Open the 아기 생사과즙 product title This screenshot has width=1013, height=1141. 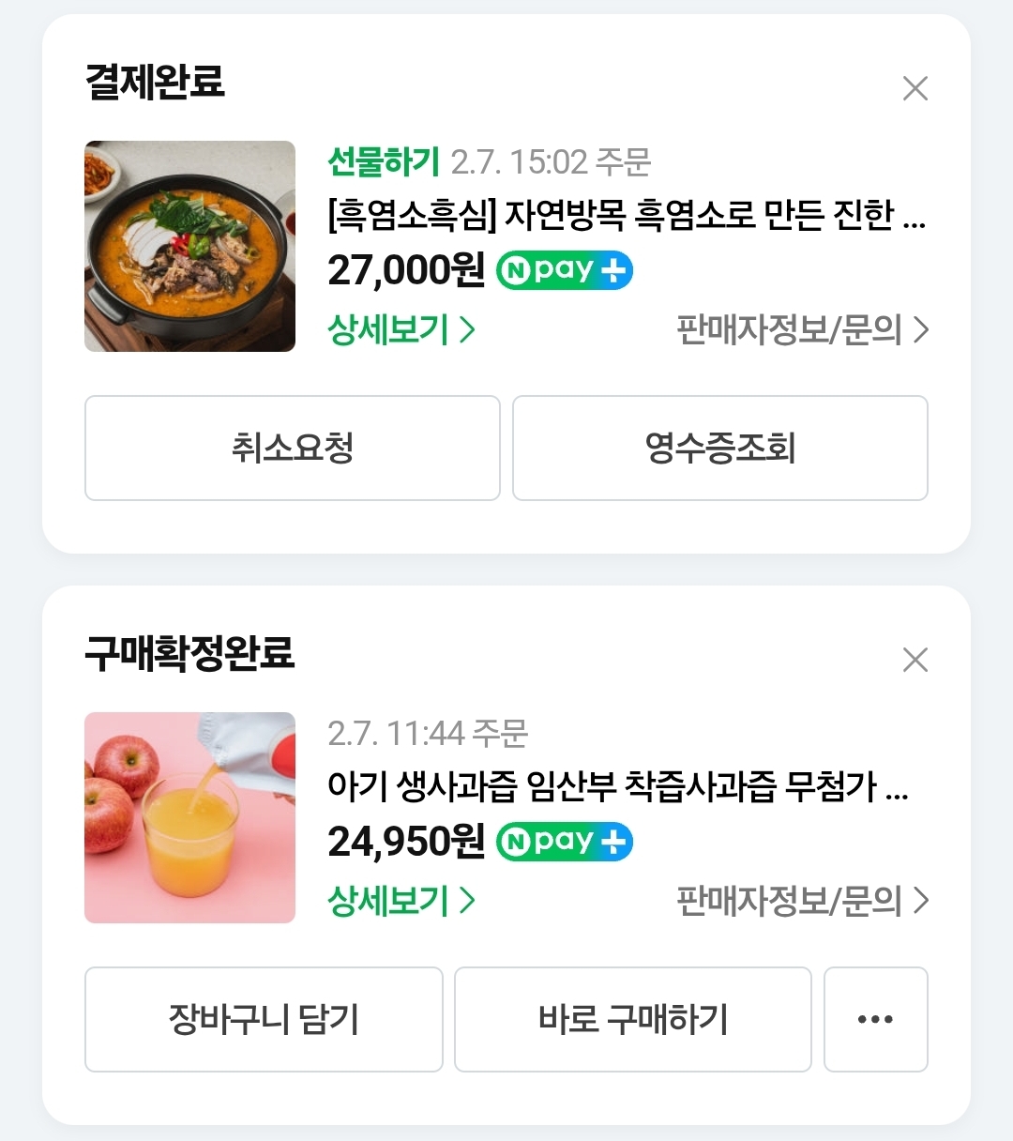[x=616, y=786]
